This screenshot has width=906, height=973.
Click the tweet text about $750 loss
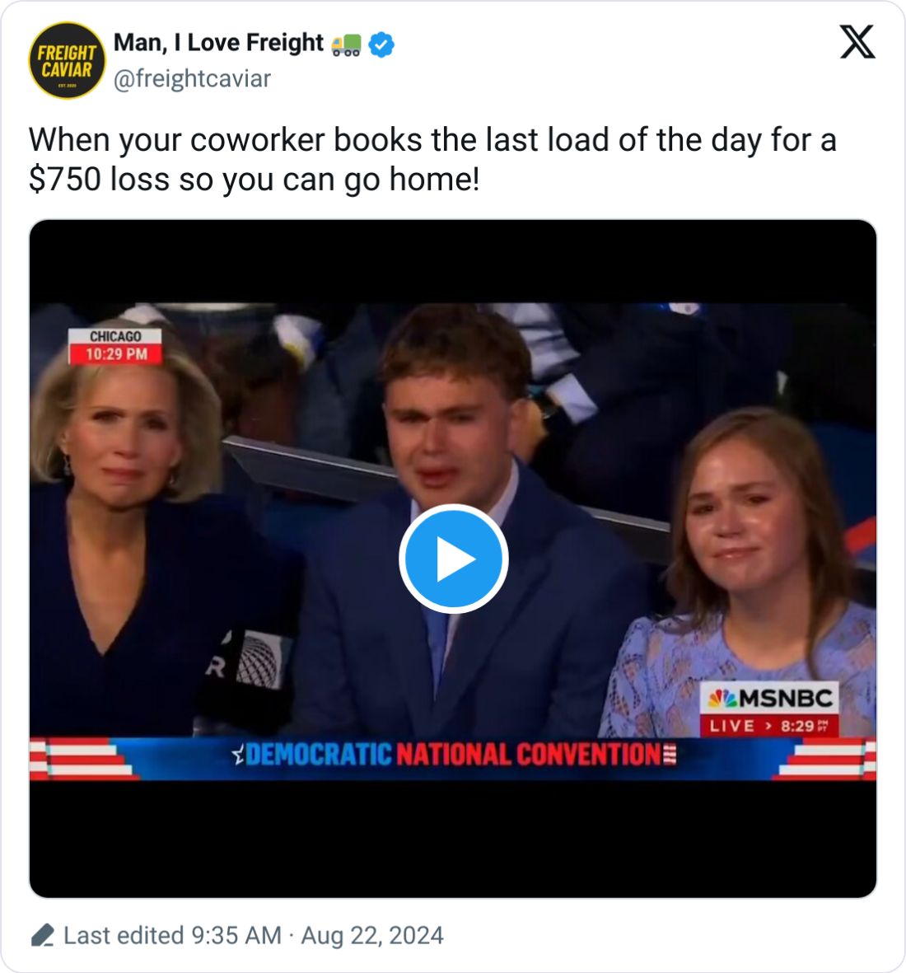(x=432, y=160)
